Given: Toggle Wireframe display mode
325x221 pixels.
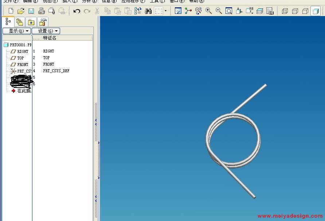Looking at the screenshot, I should 285,11.
